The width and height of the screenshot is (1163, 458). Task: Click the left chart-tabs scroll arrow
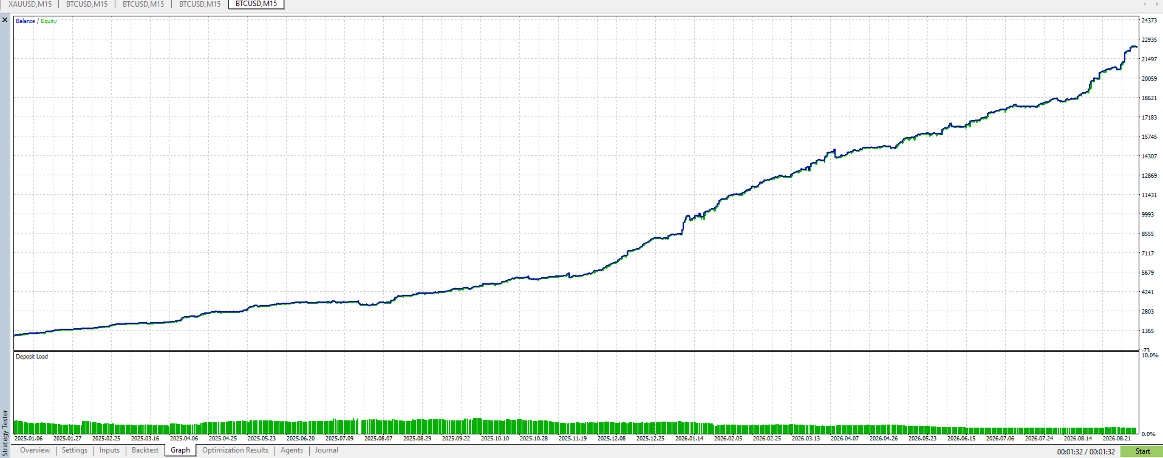pos(1144,4)
